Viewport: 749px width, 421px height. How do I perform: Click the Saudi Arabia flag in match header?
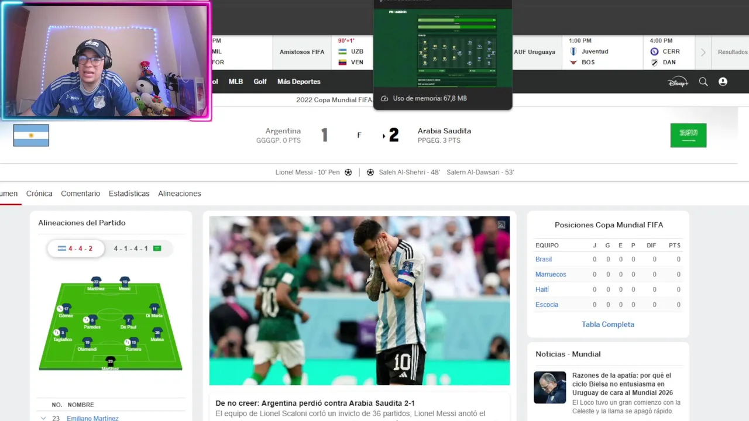pos(688,135)
